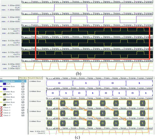Click the red Clock 3 icon in the list
The height and width of the screenshot is (140, 155).
[x=1, y=116]
